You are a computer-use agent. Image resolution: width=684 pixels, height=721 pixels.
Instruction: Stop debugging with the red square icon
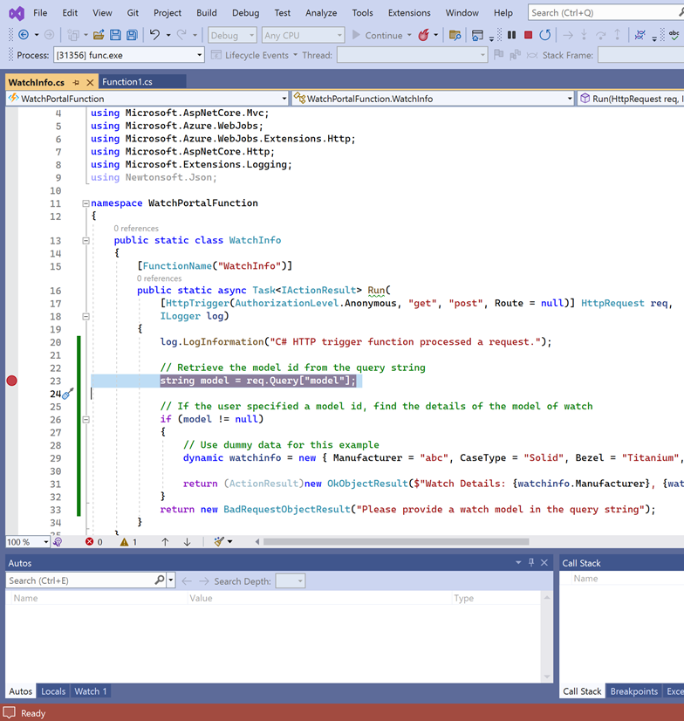pyautogui.click(x=528, y=35)
